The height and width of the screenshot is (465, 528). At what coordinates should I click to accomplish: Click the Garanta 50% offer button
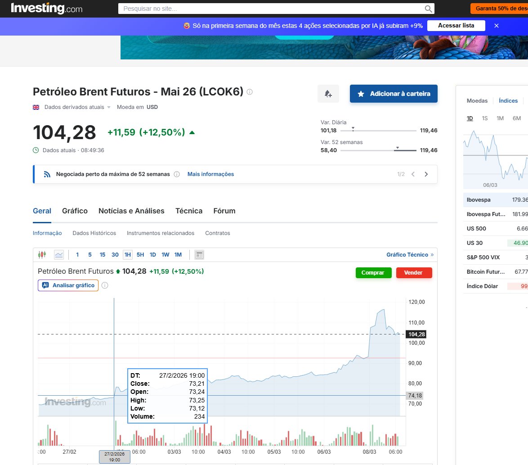[499, 9]
